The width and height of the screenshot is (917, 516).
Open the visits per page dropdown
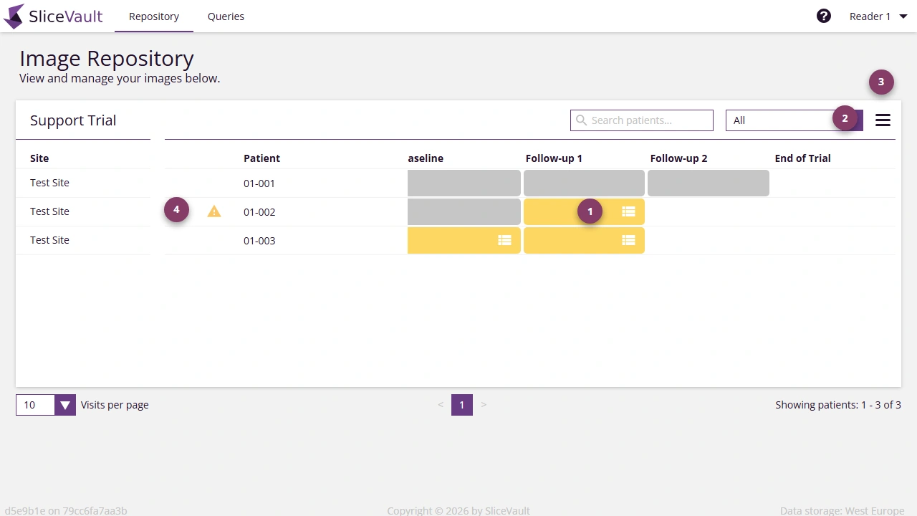click(65, 405)
